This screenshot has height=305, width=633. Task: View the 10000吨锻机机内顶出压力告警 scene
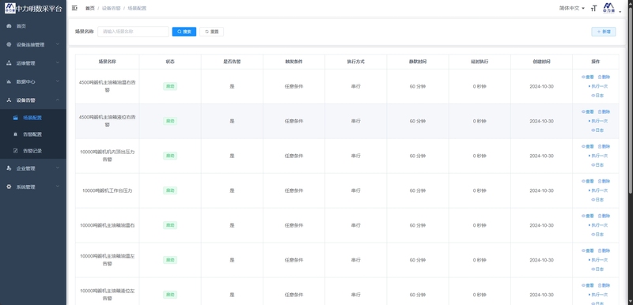click(588, 146)
